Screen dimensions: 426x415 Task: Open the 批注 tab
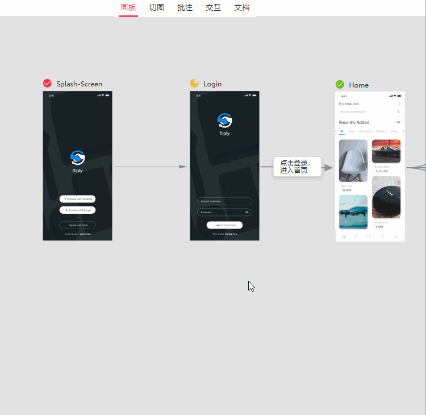(x=185, y=7)
